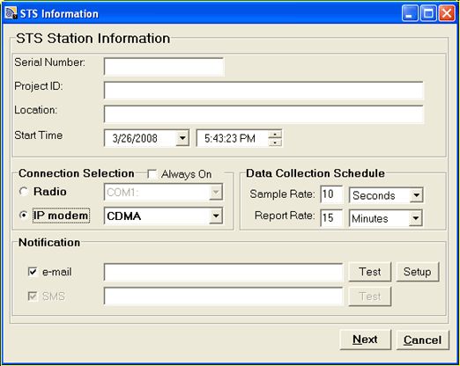Increase Start Time with up spinner arrow
Screen dimensions: 460x366
275,135
